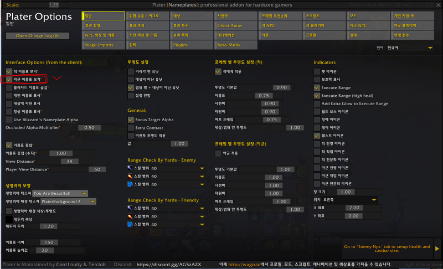Image resolution: width=443 pixels, height=269 pixels.
Task: Click the 테두리 색상 black color swatch
Action: pyautogui.click(x=9, y=219)
